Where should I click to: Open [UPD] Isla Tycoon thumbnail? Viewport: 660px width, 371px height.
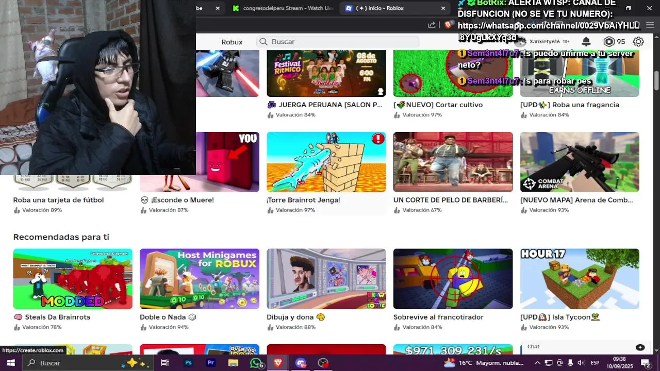click(580, 279)
